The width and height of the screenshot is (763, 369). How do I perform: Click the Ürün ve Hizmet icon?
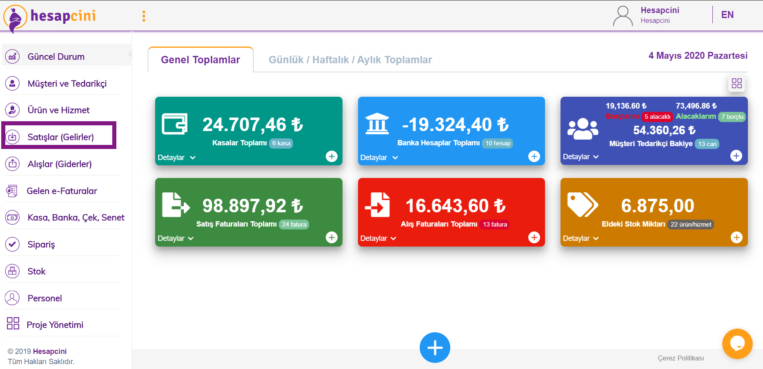pyautogui.click(x=12, y=110)
